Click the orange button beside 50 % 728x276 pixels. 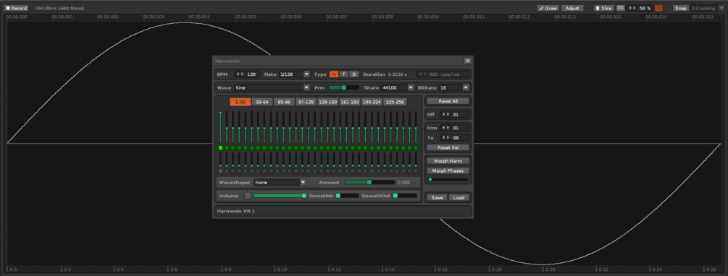[658, 9]
